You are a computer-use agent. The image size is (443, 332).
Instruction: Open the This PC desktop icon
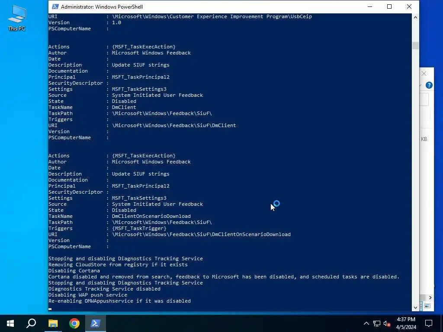17,18
